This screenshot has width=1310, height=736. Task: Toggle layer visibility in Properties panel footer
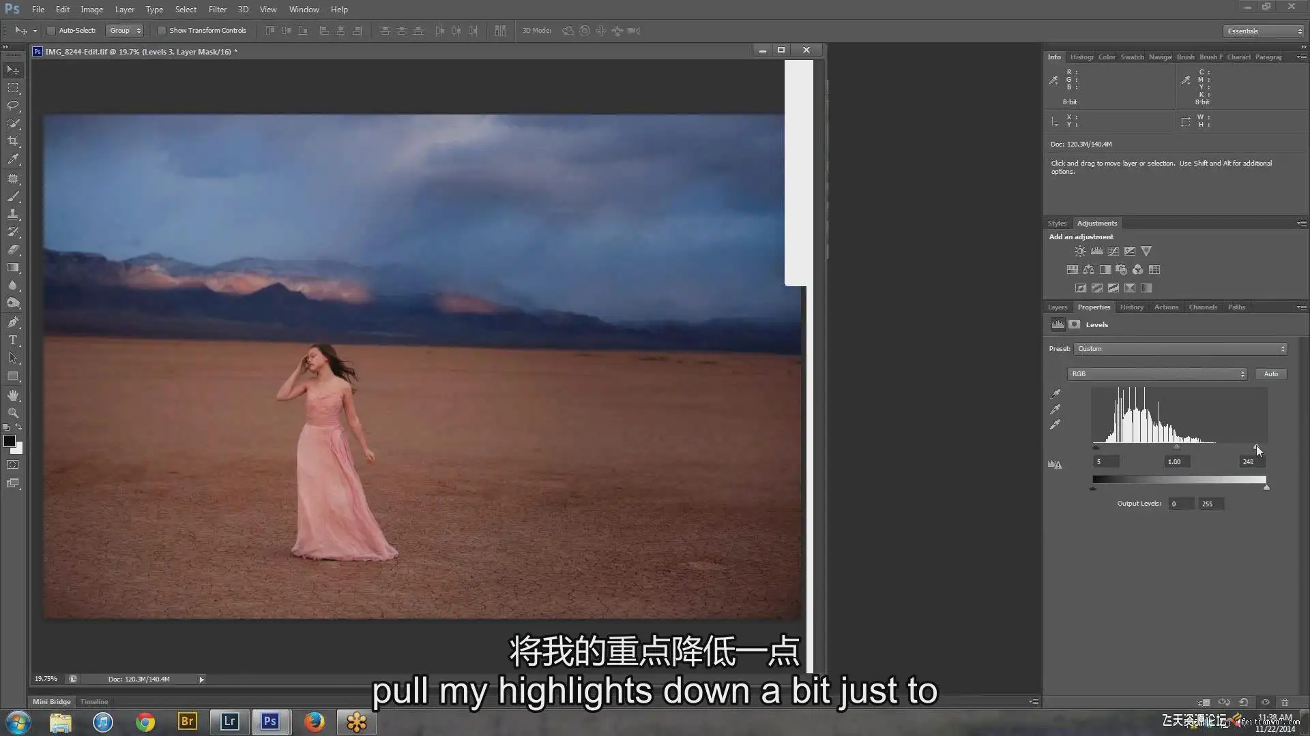tap(1265, 702)
